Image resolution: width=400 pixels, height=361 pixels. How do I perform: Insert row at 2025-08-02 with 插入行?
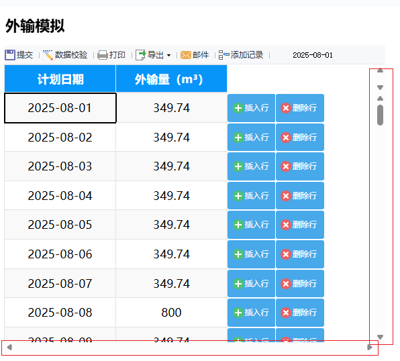tap(251, 138)
